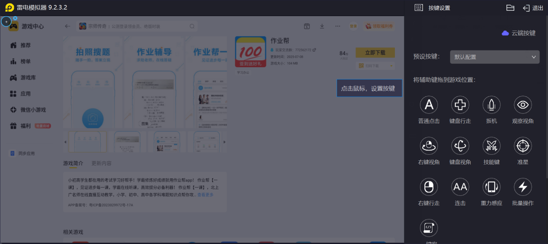
Task: Select the 右键行走 mouse icon
Action: pos(429,187)
